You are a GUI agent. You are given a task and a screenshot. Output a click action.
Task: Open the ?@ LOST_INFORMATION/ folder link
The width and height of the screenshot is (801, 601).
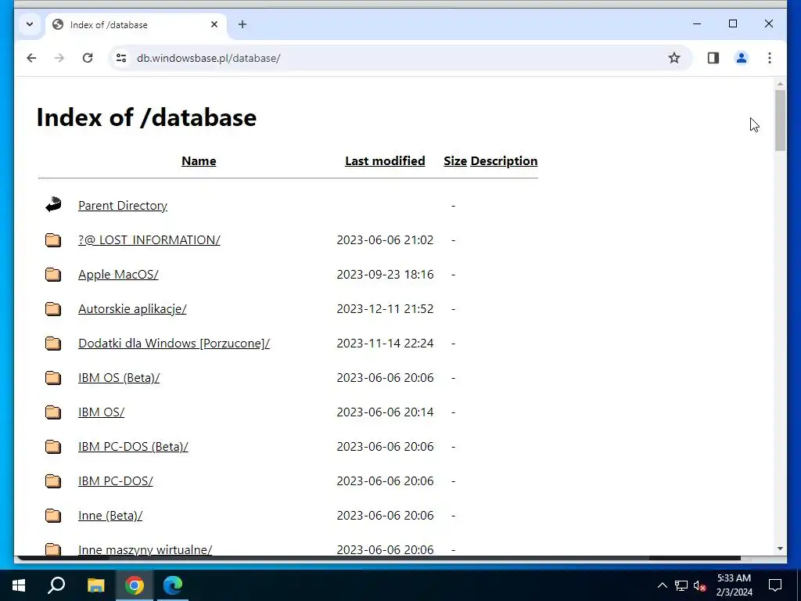[149, 240]
